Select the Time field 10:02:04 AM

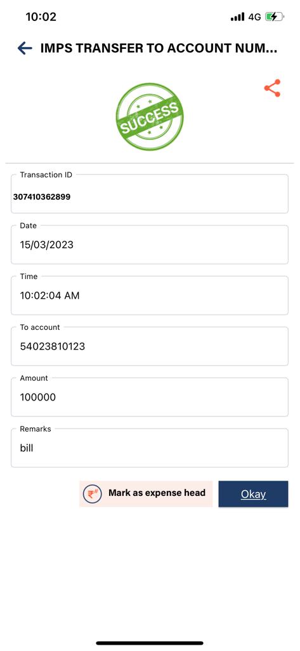click(x=150, y=295)
